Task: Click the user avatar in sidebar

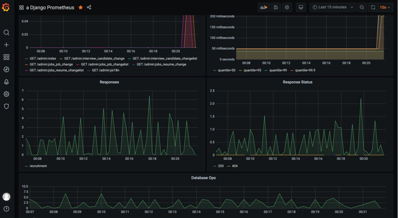Action: pyautogui.click(x=6, y=197)
